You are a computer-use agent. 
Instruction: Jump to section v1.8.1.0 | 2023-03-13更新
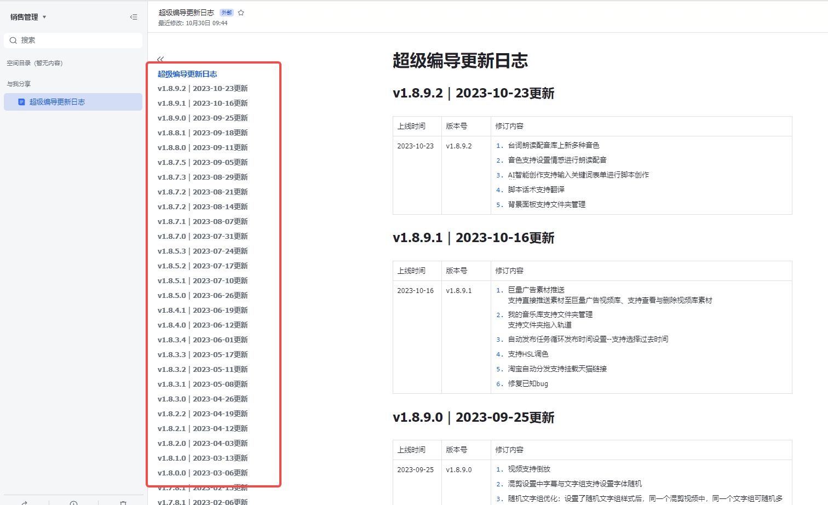tap(203, 458)
